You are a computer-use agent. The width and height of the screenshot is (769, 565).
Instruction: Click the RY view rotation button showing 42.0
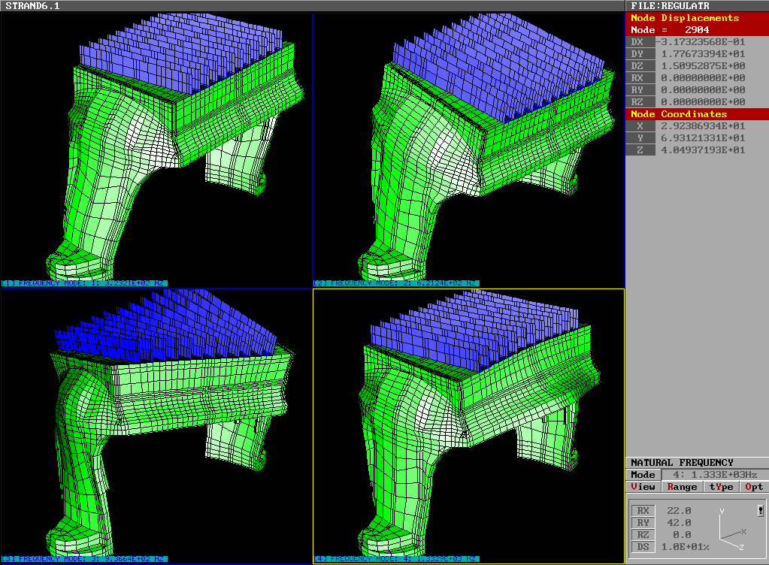click(643, 523)
